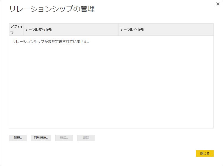Click the リレーションシップがまだ定義されていません message

51,42
